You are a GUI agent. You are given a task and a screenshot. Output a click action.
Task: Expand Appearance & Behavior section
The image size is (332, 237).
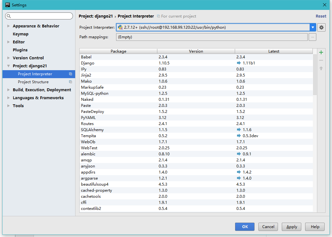coord(8,26)
